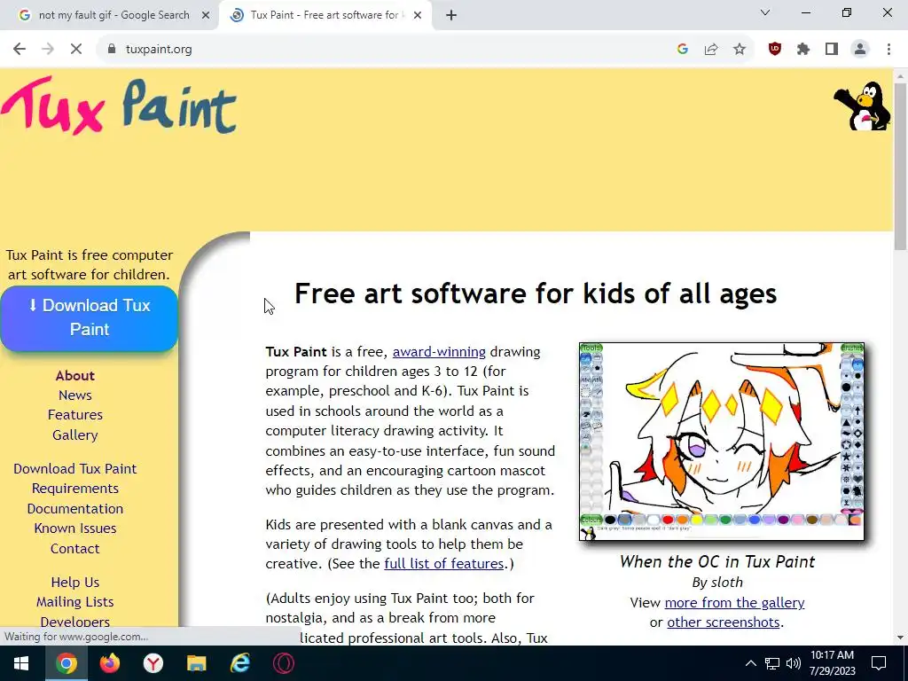
Task: Open 'more from the gallery' link
Action: click(734, 603)
